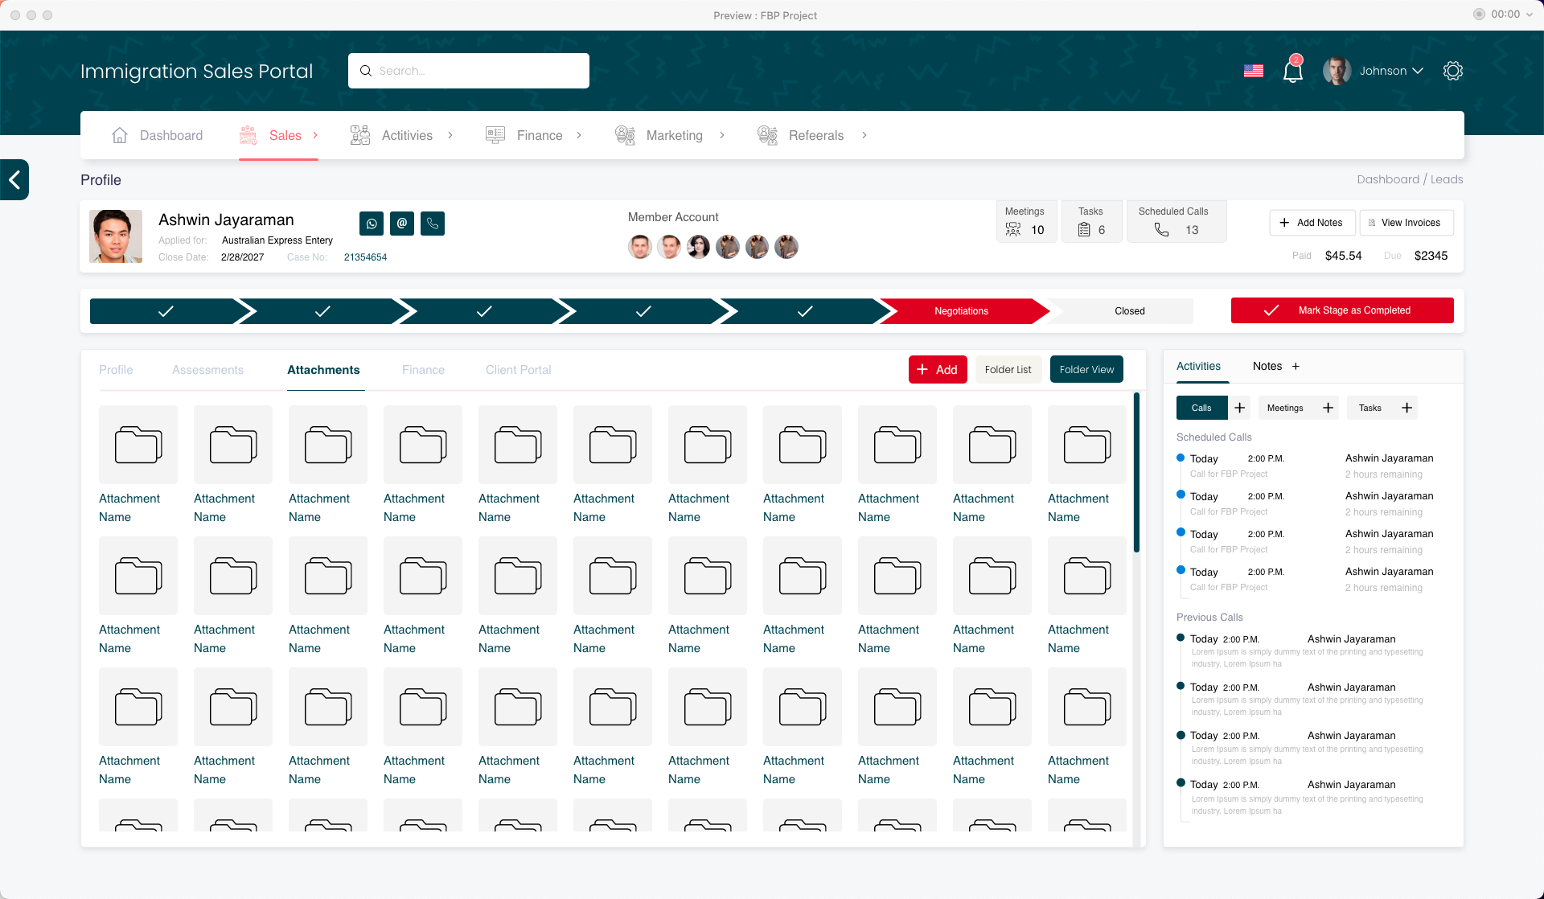
Task: Open the Johnson user dropdown
Action: (1390, 71)
